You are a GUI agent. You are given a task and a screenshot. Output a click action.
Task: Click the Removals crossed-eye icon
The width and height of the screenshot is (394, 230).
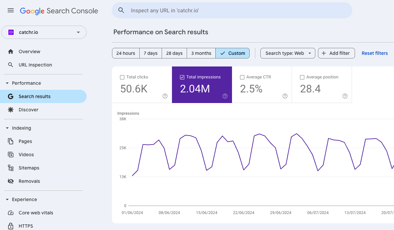coord(11,181)
